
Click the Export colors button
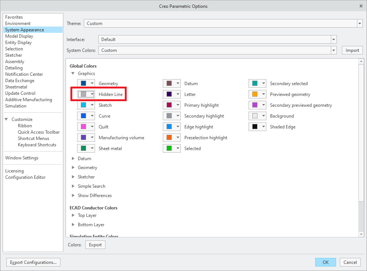(x=95, y=245)
